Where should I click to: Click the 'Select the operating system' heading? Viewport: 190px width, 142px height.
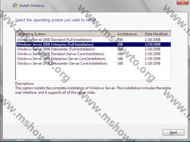point(56,20)
